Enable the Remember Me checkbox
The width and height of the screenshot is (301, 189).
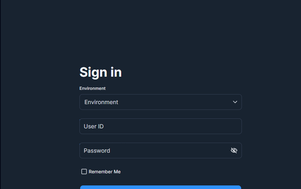[84, 172]
